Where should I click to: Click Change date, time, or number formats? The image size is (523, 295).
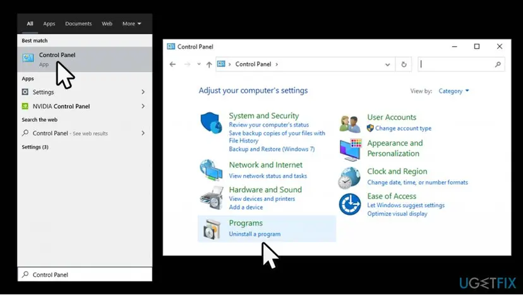tap(418, 182)
